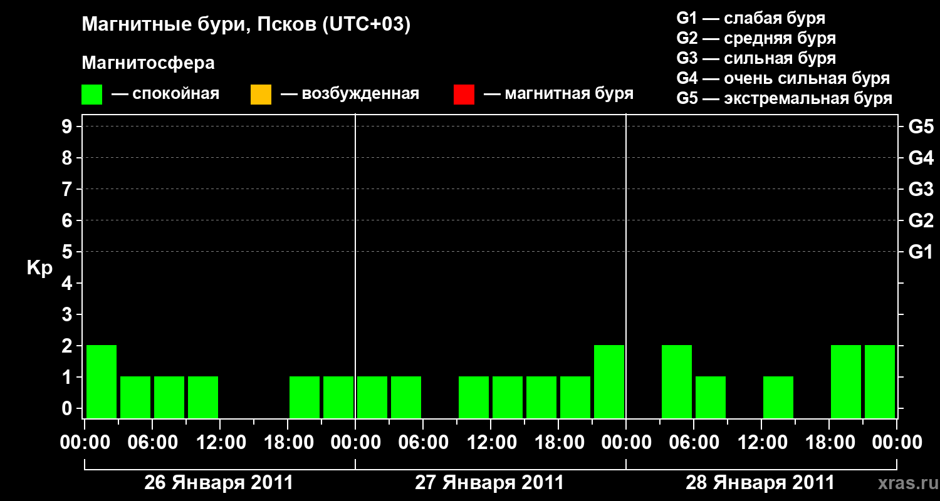940x501 pixels.
Task: Click the green 'спокойная' legend swatch
Action: 91,95
